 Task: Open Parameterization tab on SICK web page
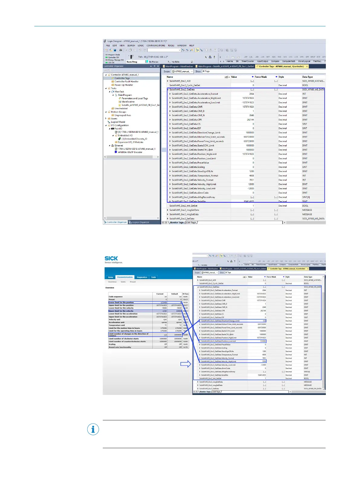coord(125,277)
